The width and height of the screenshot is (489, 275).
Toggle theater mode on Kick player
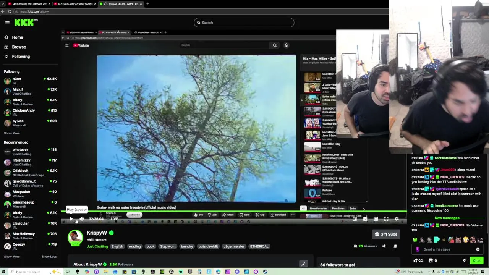376,219
